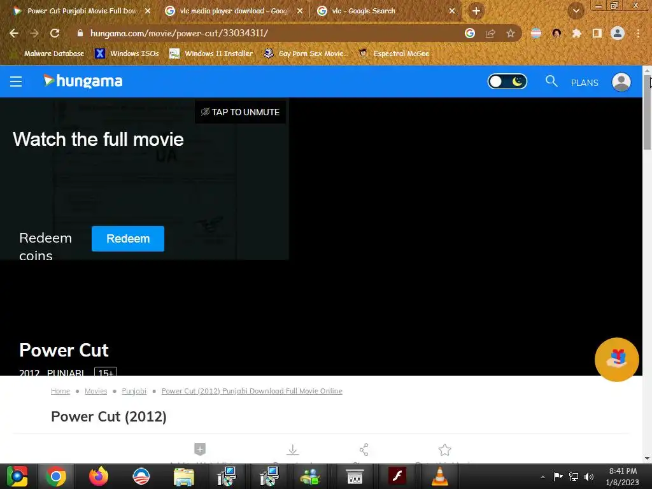Switch to Power Cut Punjabi Movie tab
Viewport: 652px width, 489px height.
click(x=77, y=11)
